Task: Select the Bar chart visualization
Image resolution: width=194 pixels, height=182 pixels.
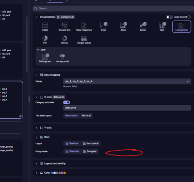Action: pos(162,27)
